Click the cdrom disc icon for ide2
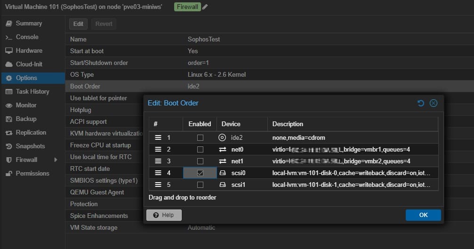Image resolution: width=474 pixels, height=249 pixels. [222, 137]
